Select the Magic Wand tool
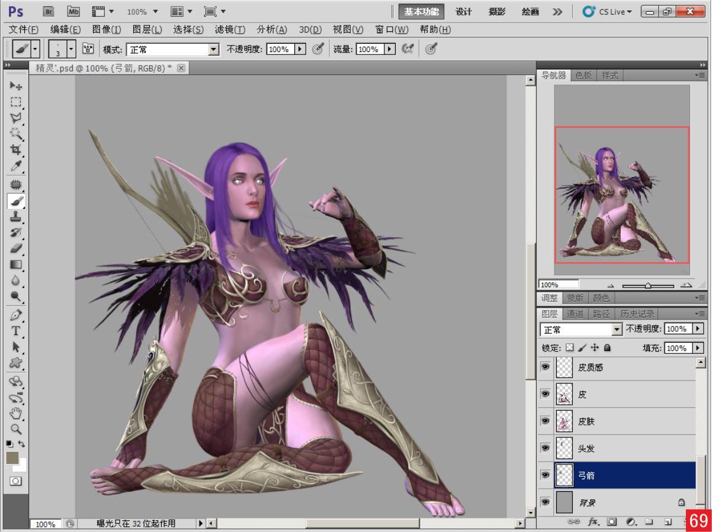This screenshot has height=532, width=712. 16,134
